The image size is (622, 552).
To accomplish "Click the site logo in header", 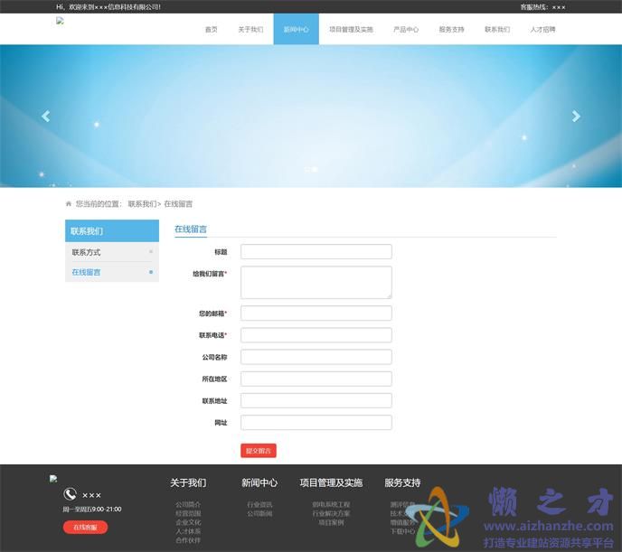I will click(x=60, y=21).
